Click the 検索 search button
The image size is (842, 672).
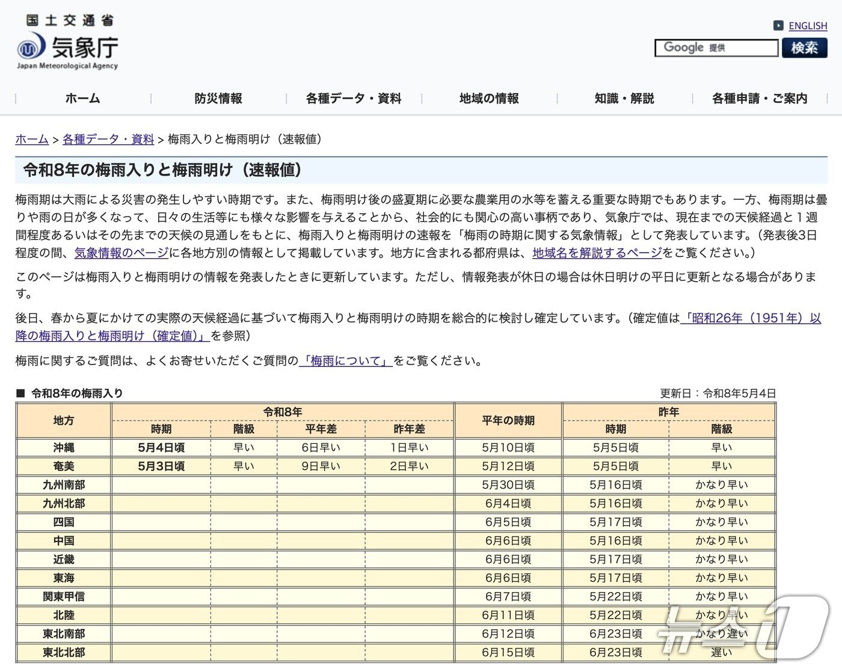coord(805,48)
